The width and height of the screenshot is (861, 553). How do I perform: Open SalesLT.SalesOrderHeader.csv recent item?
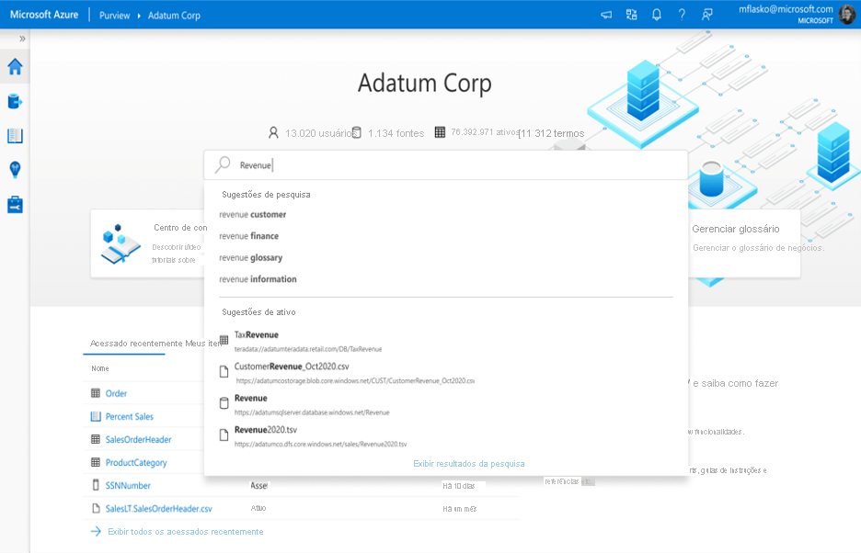(x=159, y=509)
